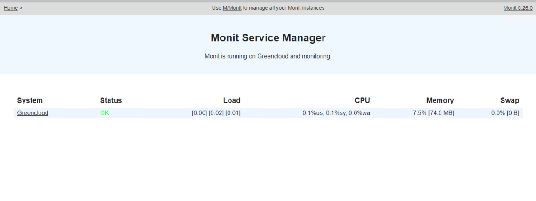
Task: Click the breadcrumb '>' separator after Home
Action: 21,8
